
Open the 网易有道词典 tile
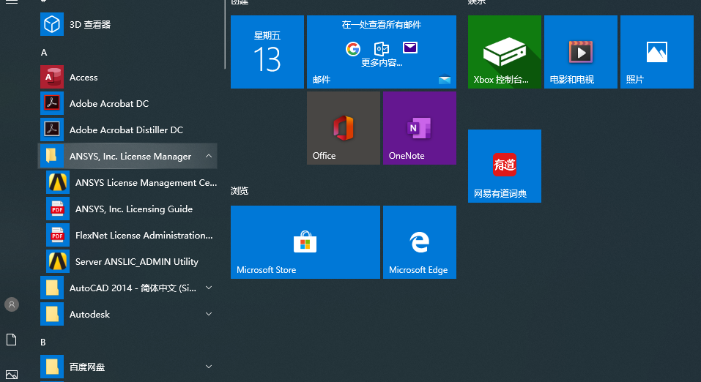(x=504, y=166)
